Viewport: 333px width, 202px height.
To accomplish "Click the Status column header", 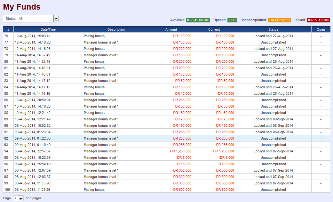I will (x=273, y=29).
